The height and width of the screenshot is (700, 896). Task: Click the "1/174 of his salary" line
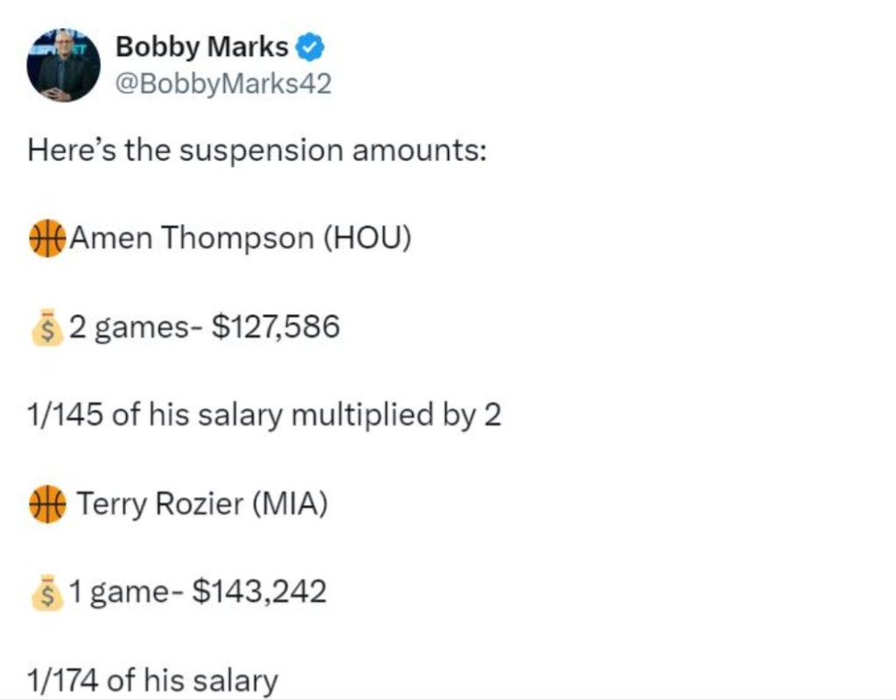click(152, 681)
